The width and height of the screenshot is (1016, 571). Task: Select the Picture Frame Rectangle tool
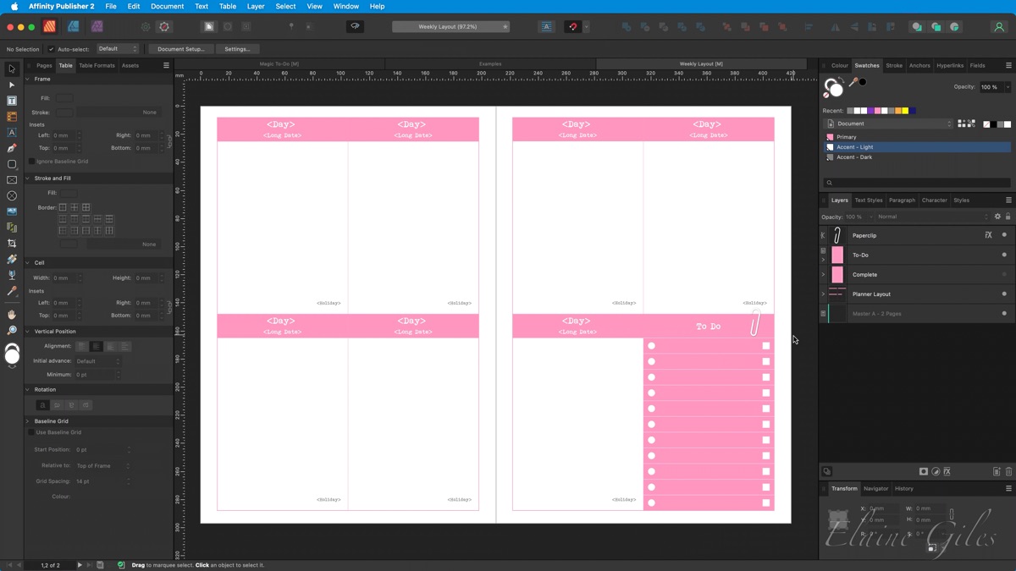[12, 180]
